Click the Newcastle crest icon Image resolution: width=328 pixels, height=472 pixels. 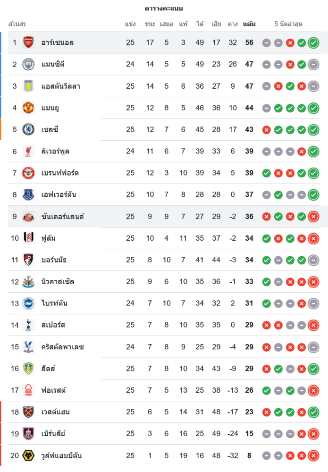(x=28, y=282)
